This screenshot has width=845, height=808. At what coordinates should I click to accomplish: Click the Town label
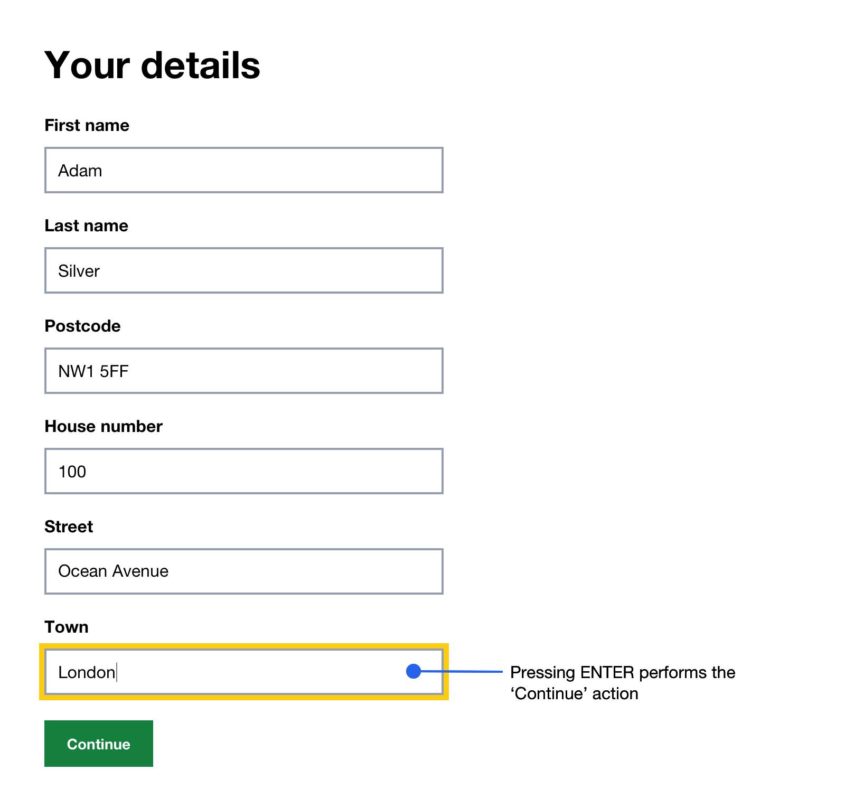67,627
